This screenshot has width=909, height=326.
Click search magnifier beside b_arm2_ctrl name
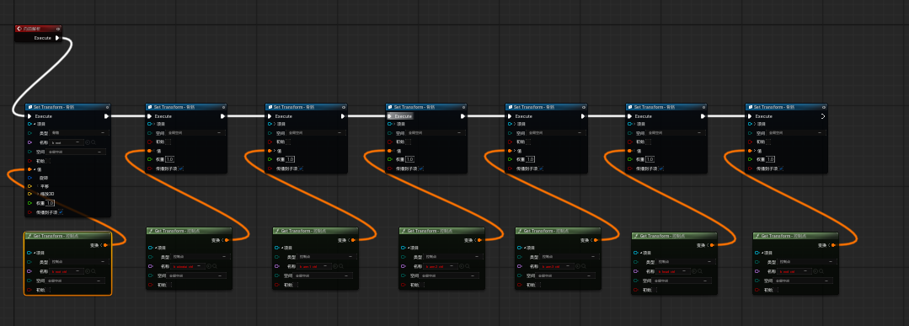click(467, 266)
